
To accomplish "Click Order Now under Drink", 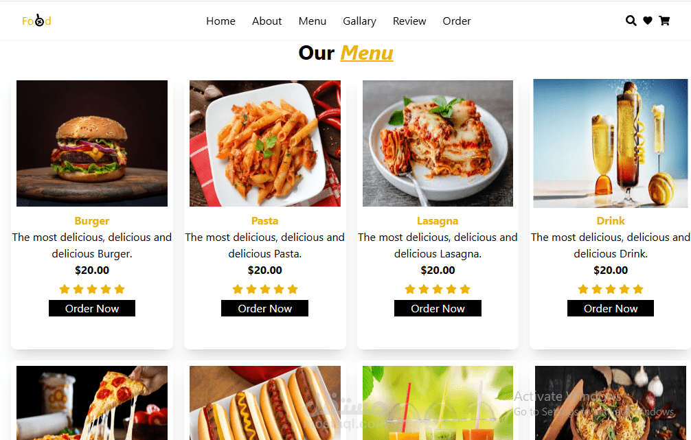I will pos(611,308).
